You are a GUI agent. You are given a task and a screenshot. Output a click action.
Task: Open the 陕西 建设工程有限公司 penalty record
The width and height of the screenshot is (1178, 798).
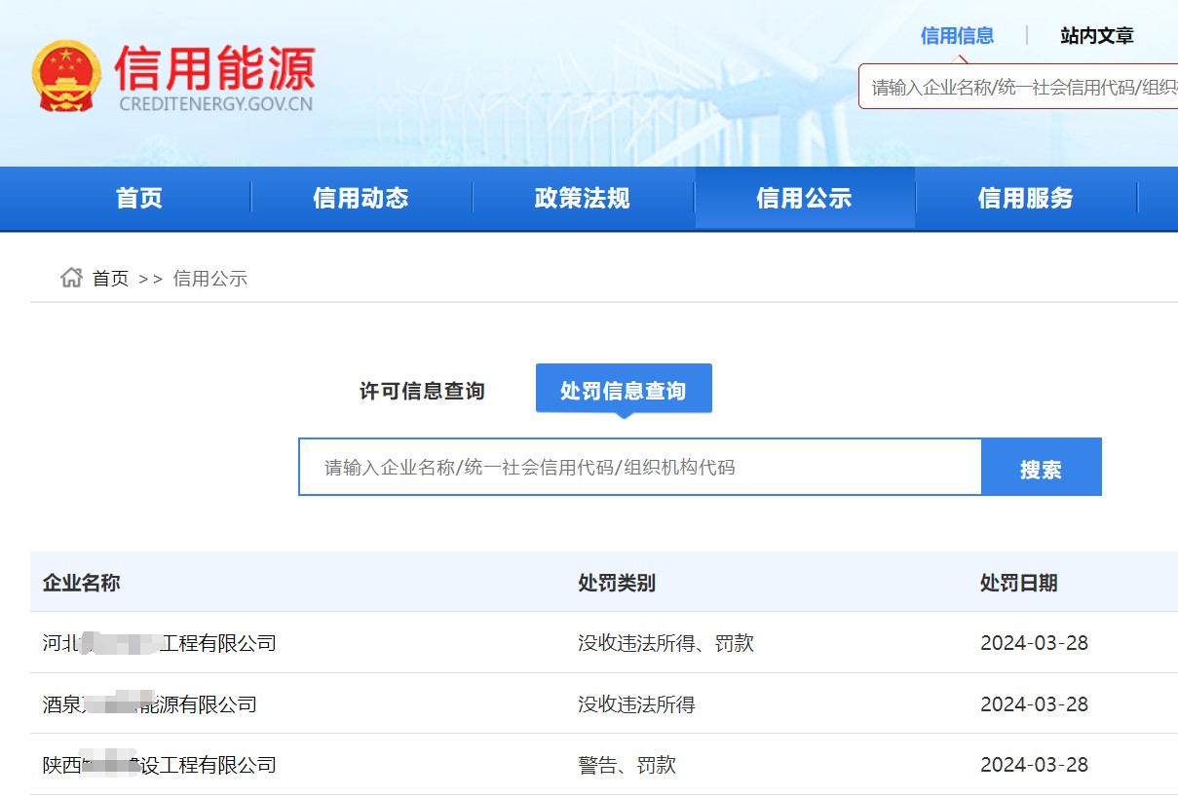160,765
